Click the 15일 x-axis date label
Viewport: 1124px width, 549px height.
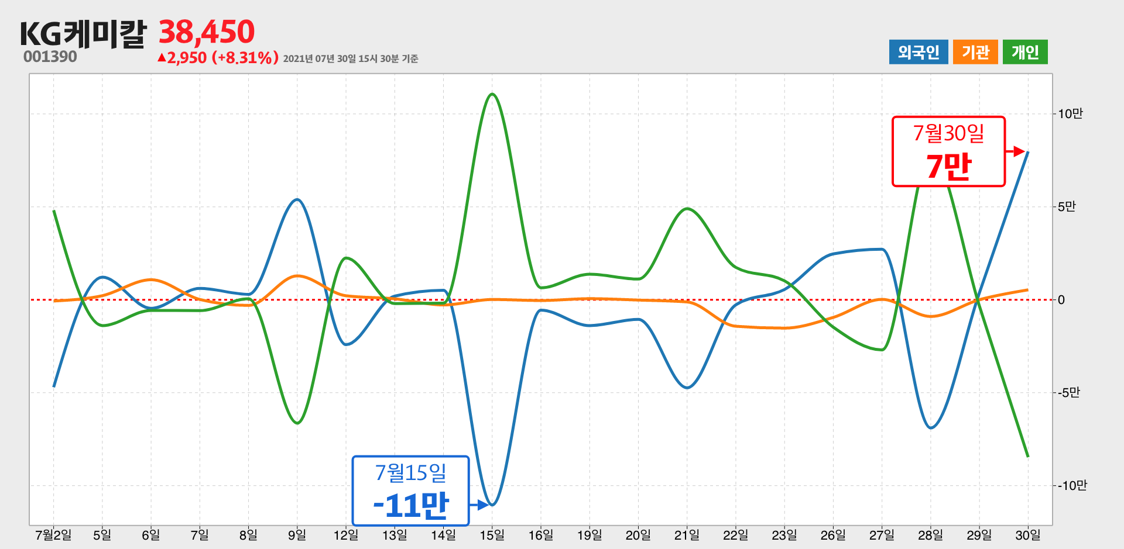pos(492,535)
